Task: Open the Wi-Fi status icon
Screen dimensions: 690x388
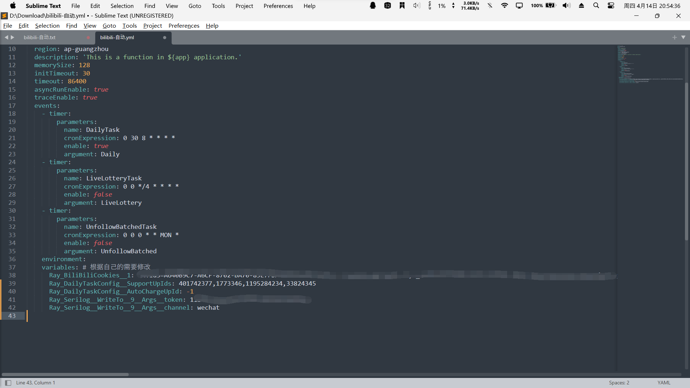Action: [x=505, y=6]
